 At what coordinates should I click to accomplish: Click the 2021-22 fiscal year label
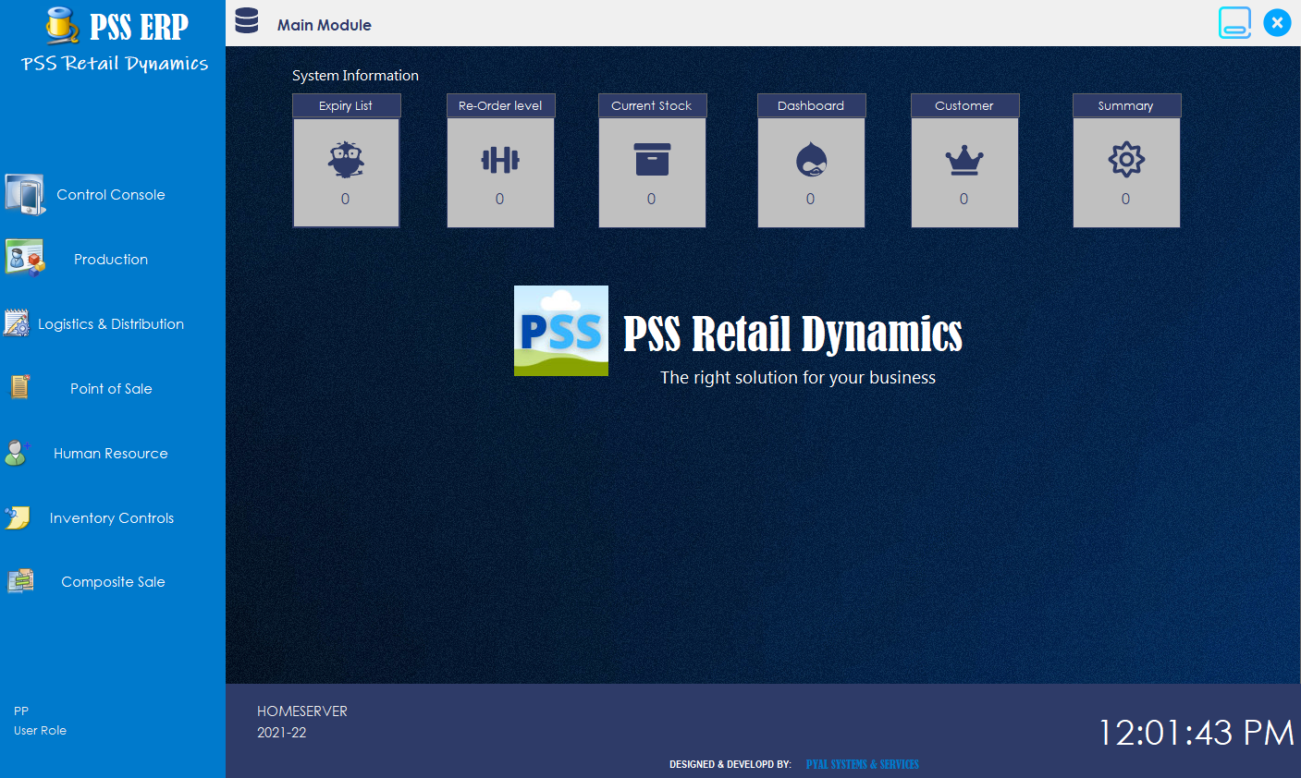[x=281, y=732]
